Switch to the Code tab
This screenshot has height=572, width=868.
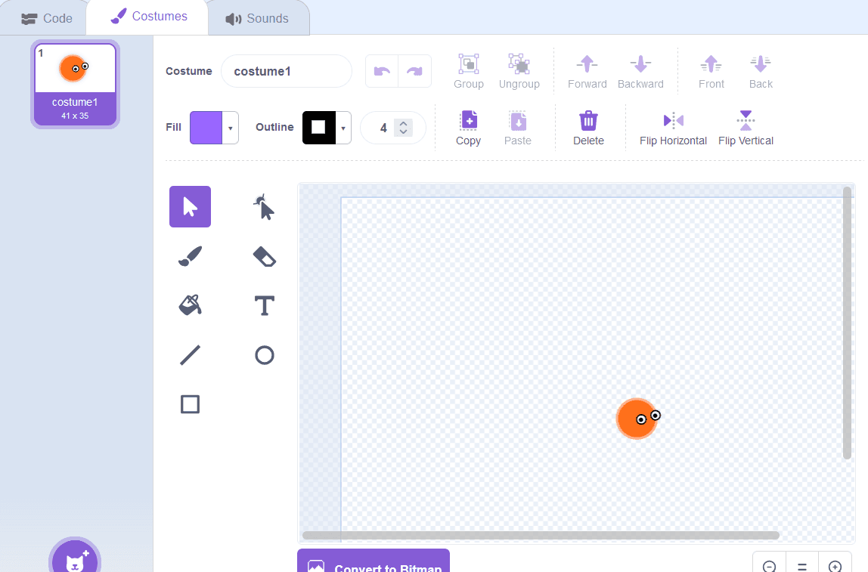[x=47, y=18]
